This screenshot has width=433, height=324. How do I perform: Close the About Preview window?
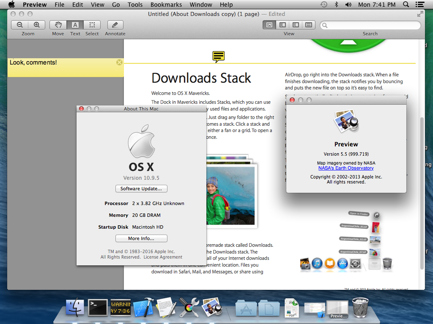[292, 100]
